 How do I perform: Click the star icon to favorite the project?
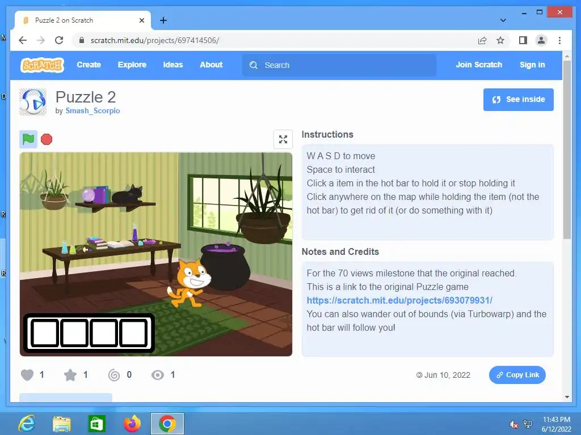tap(70, 375)
